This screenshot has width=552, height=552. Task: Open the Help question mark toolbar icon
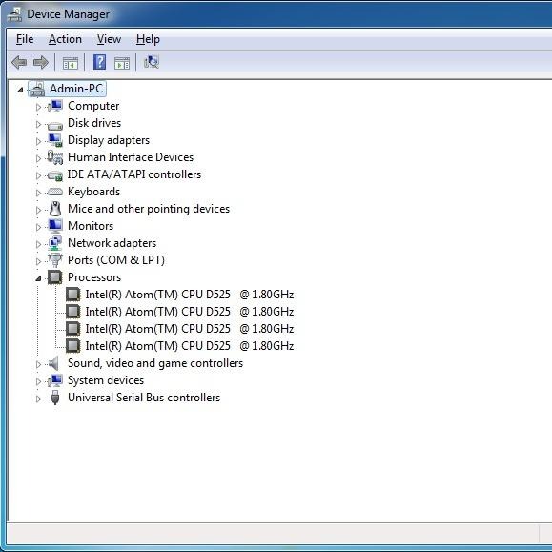(x=100, y=62)
